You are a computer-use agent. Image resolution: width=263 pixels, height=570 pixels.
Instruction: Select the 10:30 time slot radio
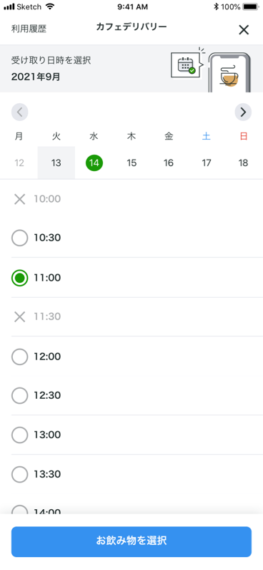[19, 238]
